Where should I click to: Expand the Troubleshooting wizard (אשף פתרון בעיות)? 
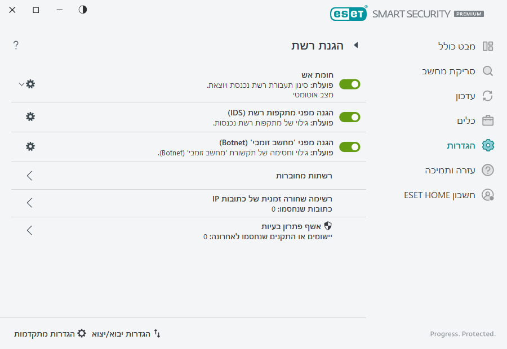click(x=29, y=230)
